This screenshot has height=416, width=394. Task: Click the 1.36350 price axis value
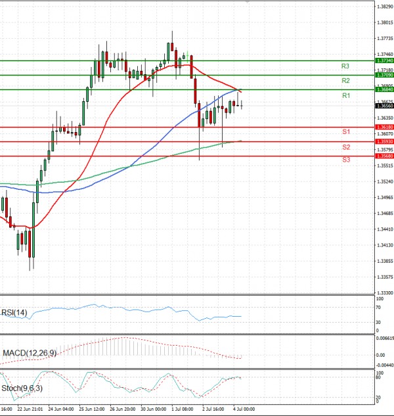click(x=385, y=118)
